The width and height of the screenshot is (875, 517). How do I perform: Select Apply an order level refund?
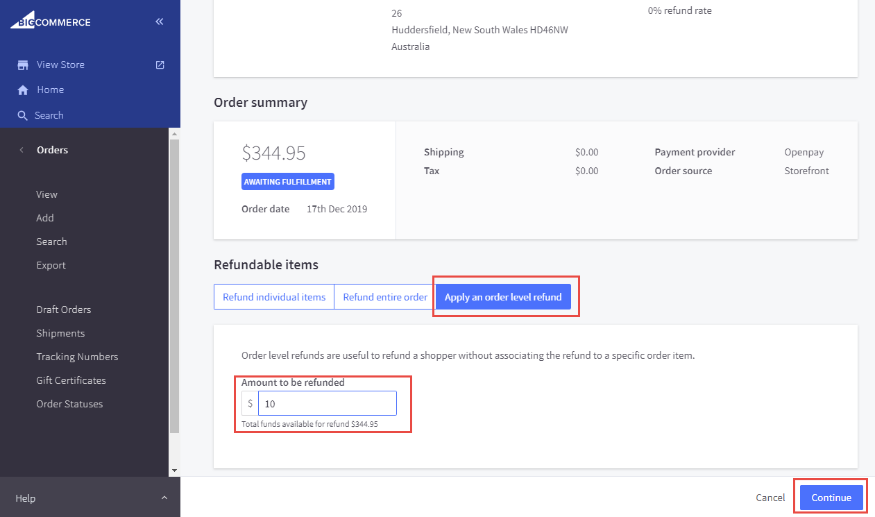(503, 297)
